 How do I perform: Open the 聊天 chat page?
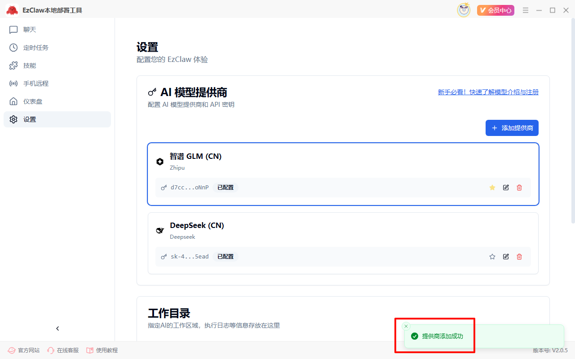click(30, 30)
